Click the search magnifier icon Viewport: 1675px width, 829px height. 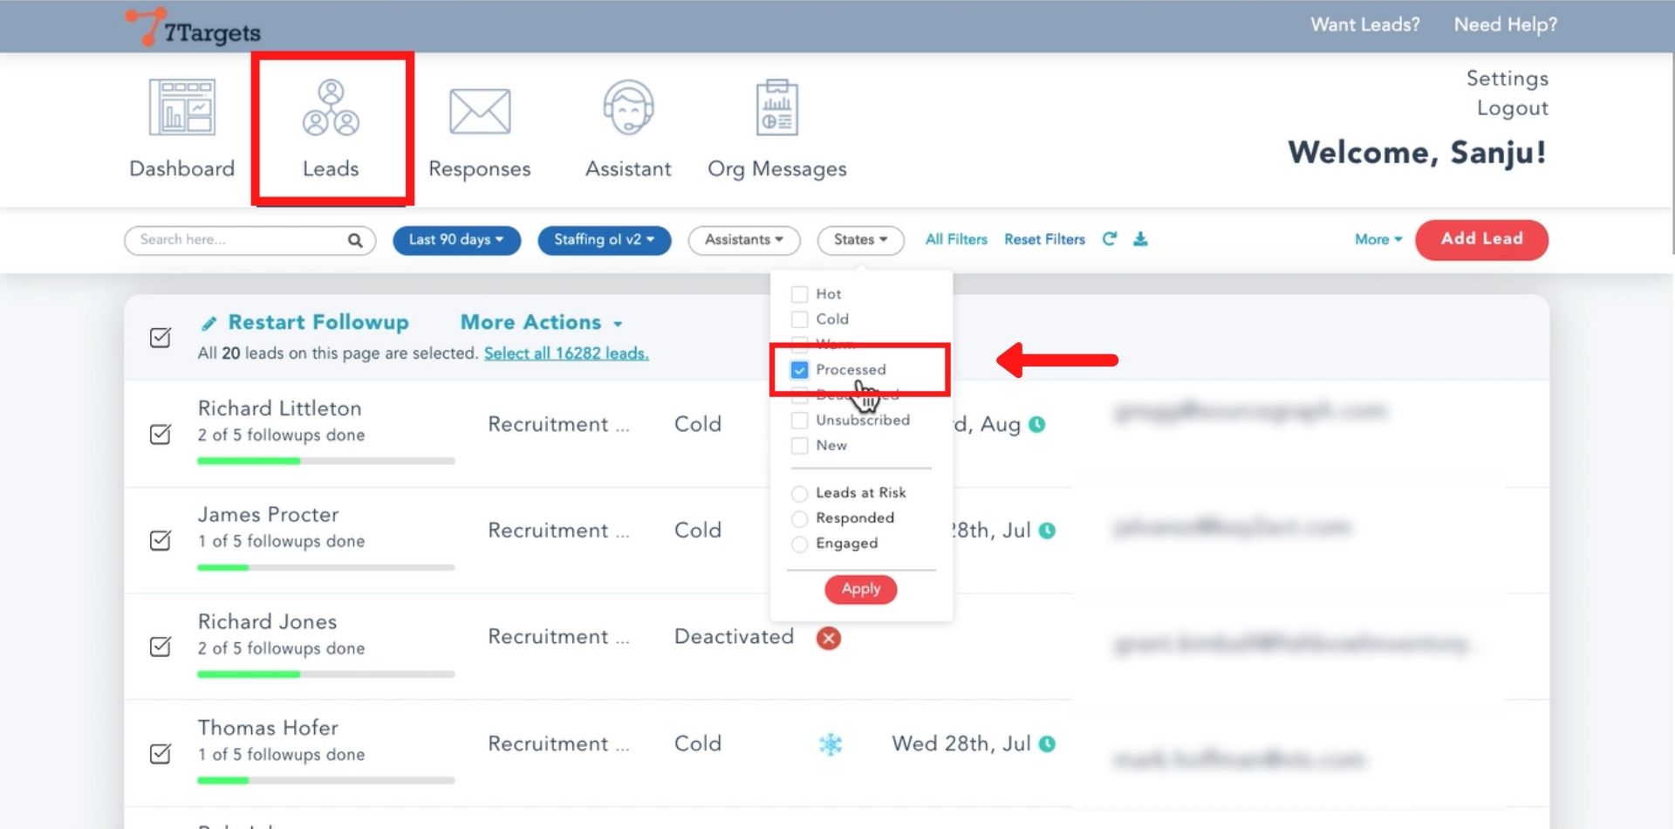click(x=355, y=240)
